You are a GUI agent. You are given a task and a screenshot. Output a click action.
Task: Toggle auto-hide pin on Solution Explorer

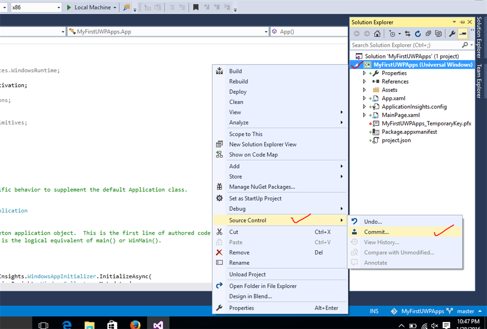(462, 22)
